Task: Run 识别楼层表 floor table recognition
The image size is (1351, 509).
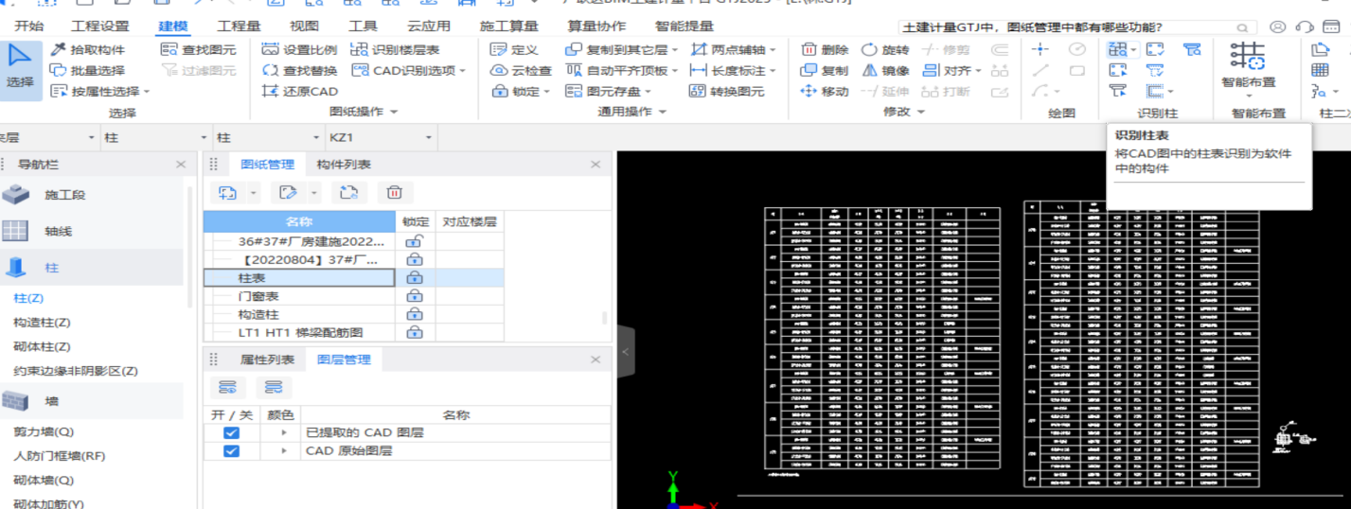Action: tap(395, 49)
